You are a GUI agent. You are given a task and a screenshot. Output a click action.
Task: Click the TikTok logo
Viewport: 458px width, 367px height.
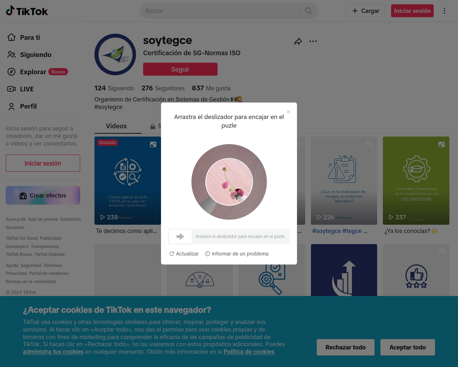click(x=27, y=11)
